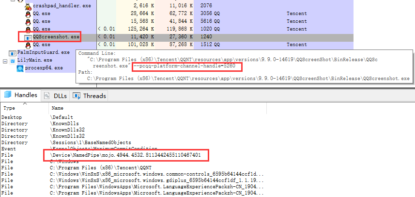Click the 41,844 K working set value

181,21
